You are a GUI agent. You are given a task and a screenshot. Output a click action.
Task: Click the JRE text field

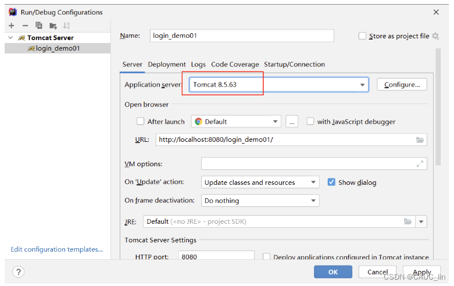click(279, 221)
